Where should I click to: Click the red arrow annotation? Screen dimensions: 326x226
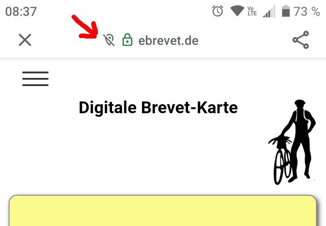pos(85,27)
